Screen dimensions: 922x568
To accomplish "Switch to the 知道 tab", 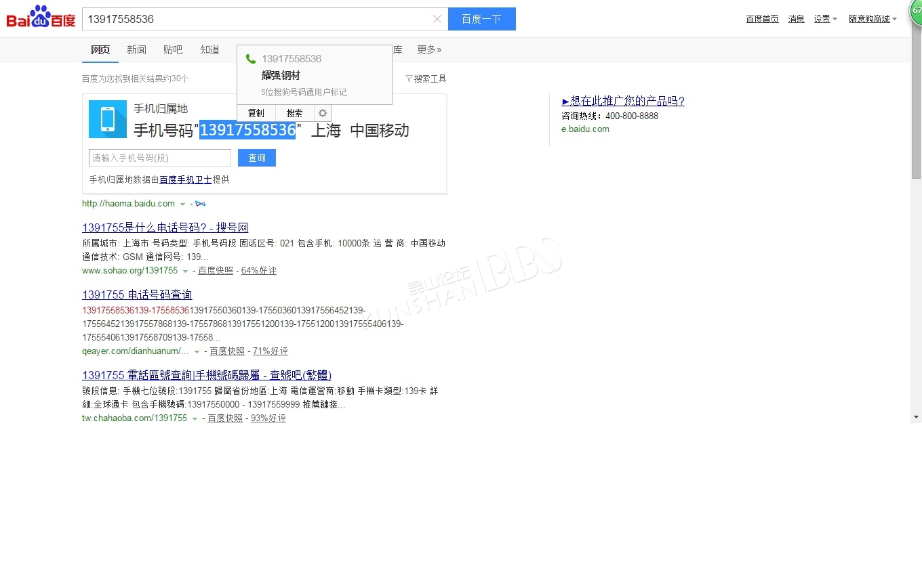I will 210,49.
